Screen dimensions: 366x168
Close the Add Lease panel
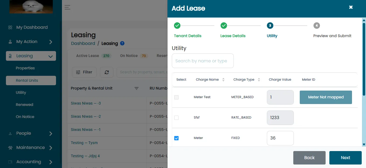click(x=351, y=7)
